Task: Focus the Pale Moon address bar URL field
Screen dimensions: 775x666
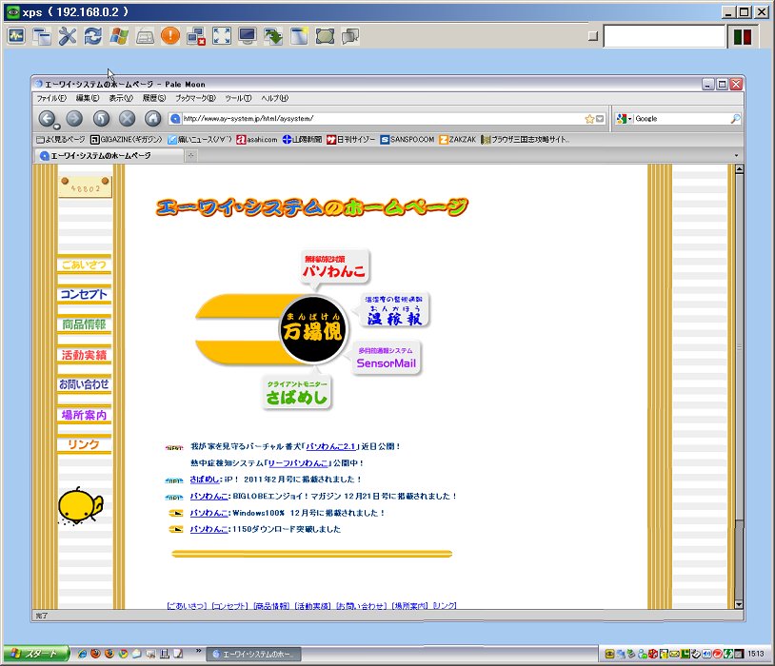Action: coord(383,119)
